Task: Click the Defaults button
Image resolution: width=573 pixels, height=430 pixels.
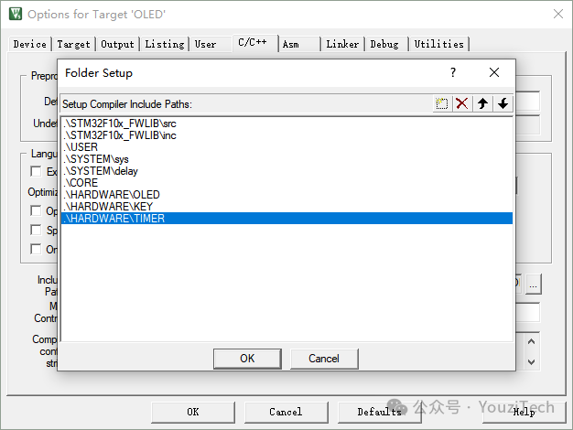Action: [x=380, y=412]
